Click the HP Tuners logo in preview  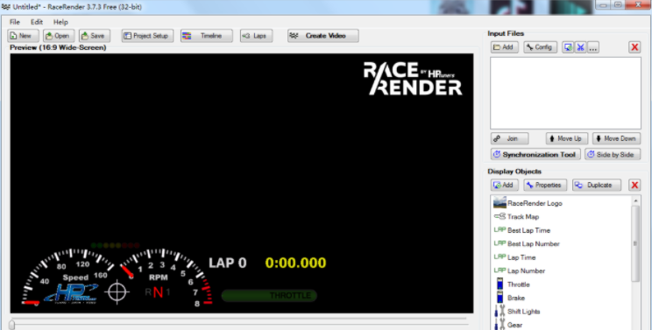[71, 294]
